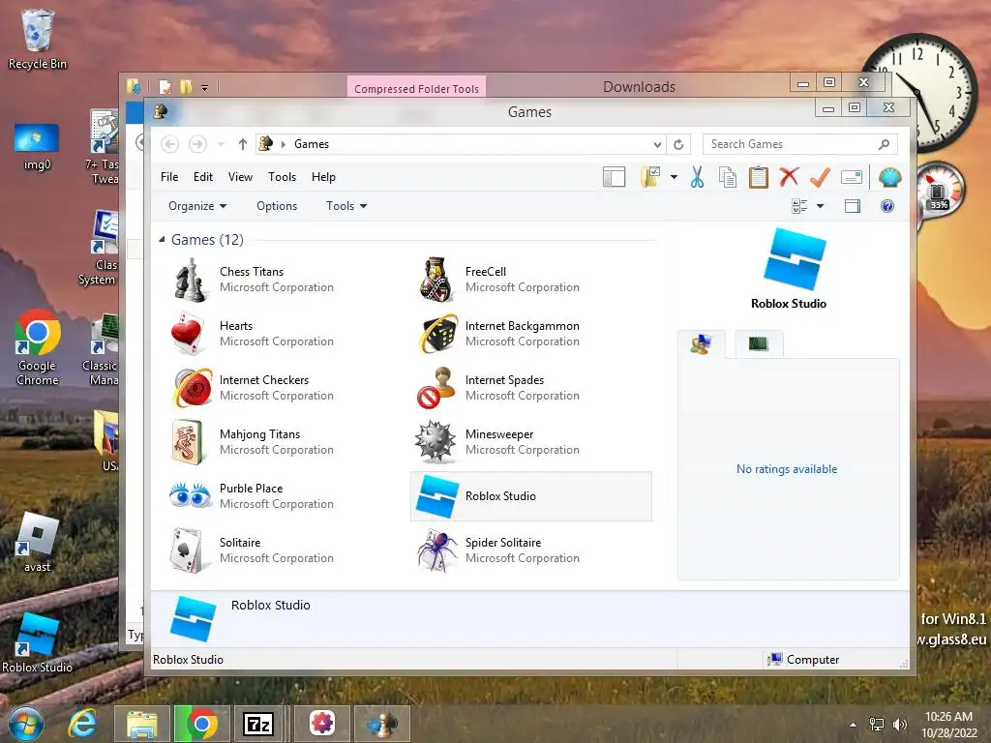Switch to ratings tab in preview pane
The height and width of the screenshot is (743, 991).
(x=701, y=344)
